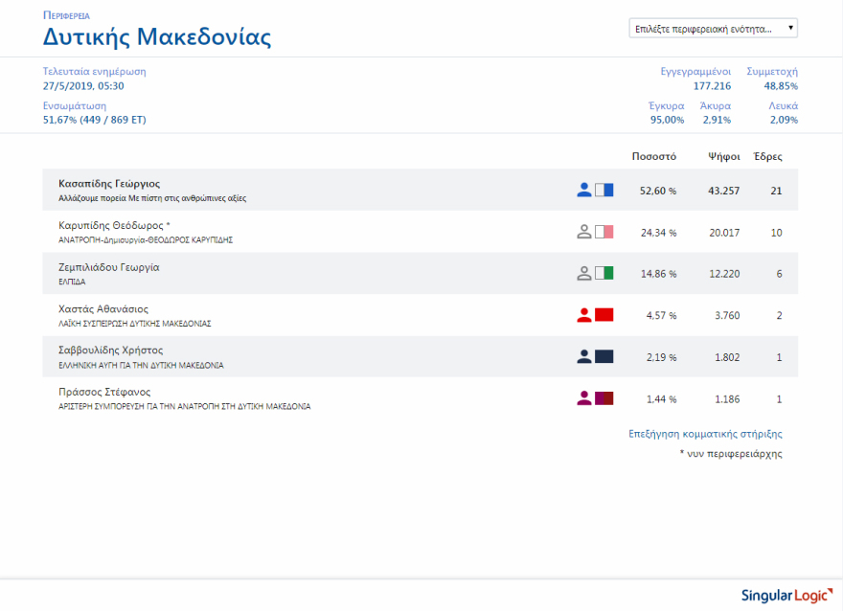843x611 pixels.
Task: Click the pink party color swatch for Καρυπίδης
Action: (604, 232)
